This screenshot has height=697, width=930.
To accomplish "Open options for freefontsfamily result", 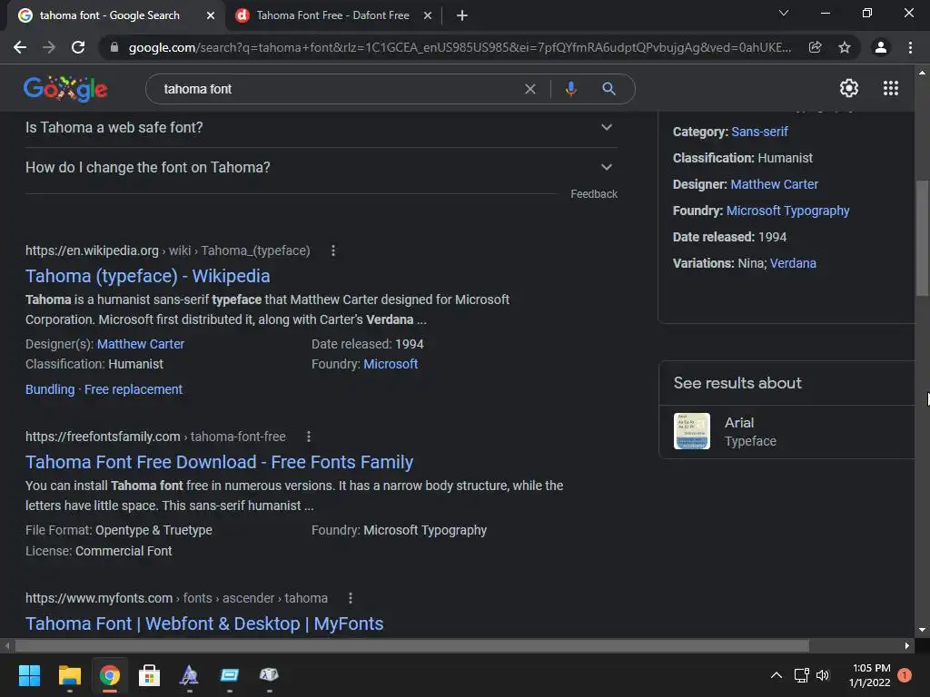I will 309,437.
